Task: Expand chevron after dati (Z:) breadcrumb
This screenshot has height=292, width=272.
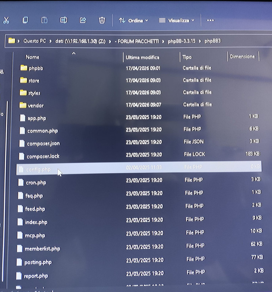Action: [110, 41]
